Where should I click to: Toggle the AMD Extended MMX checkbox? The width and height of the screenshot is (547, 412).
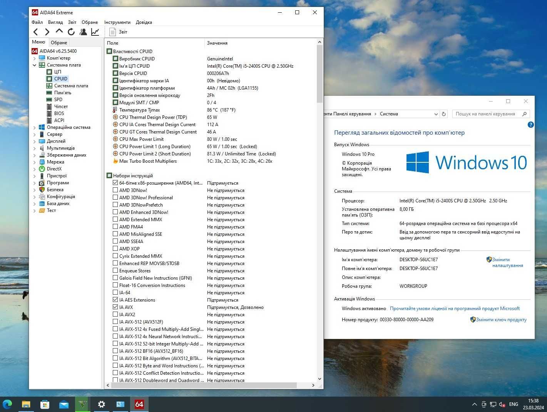(x=115, y=220)
